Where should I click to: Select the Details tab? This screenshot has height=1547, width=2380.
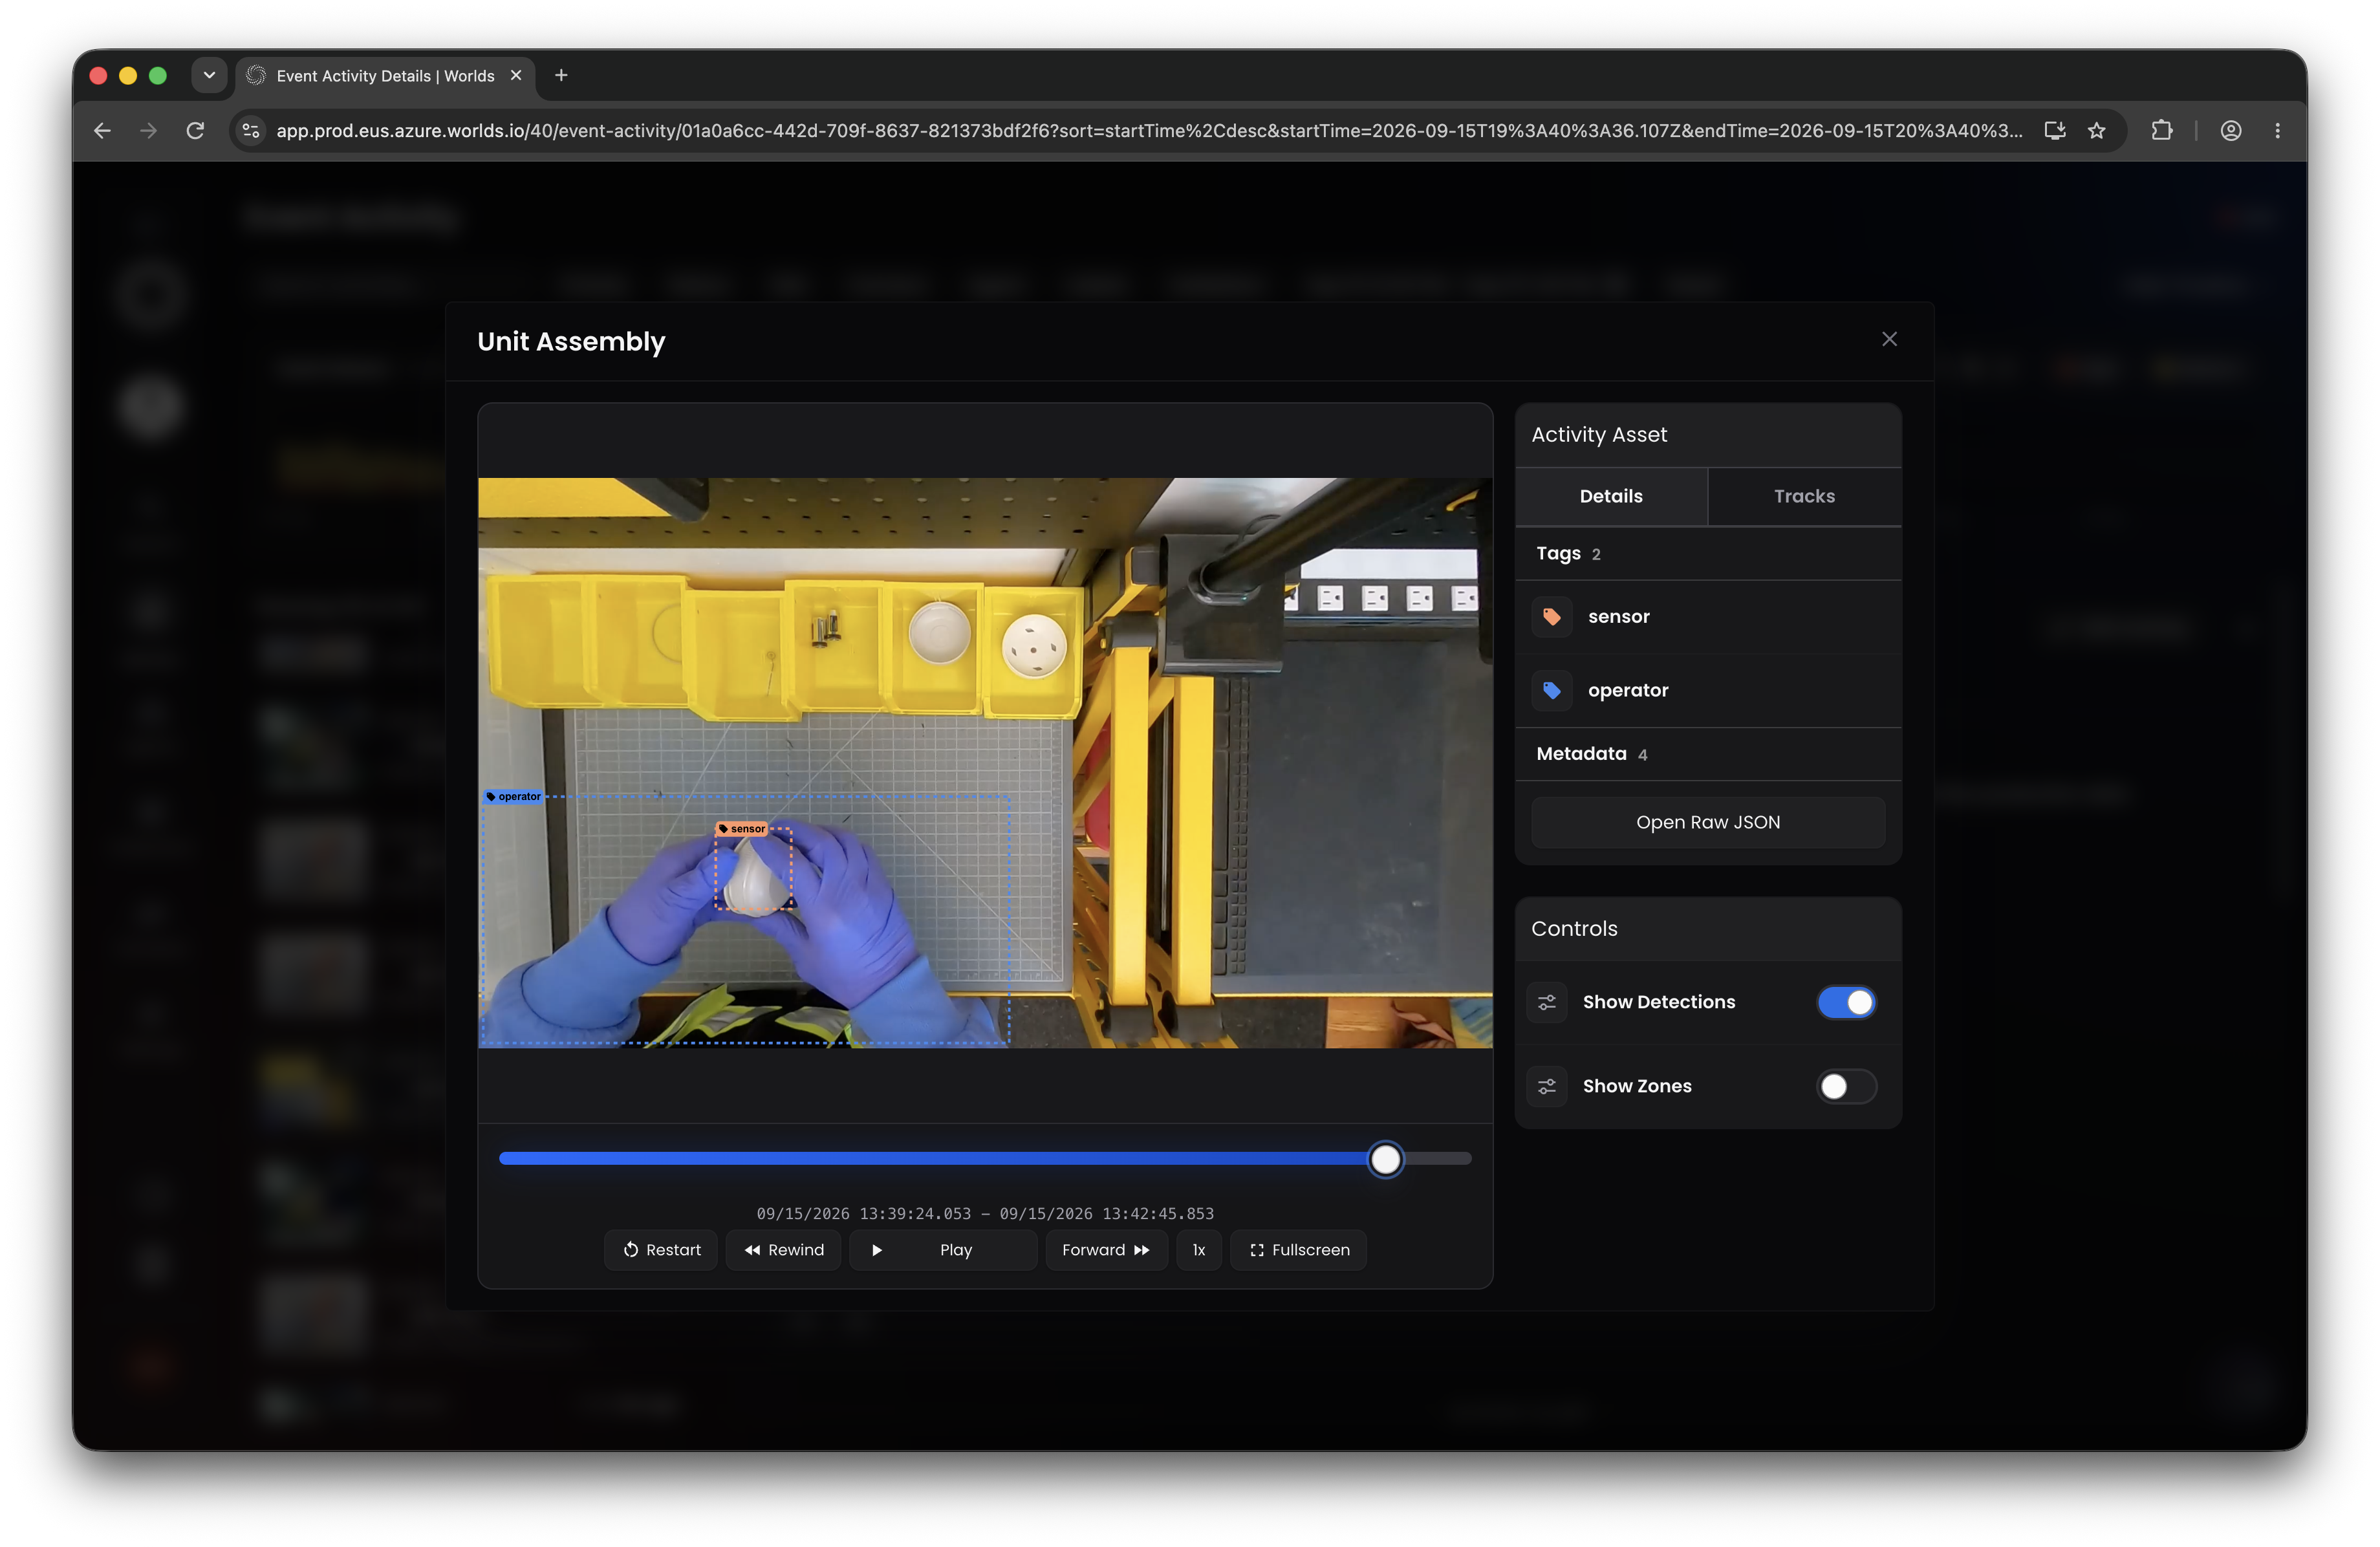(1611, 496)
